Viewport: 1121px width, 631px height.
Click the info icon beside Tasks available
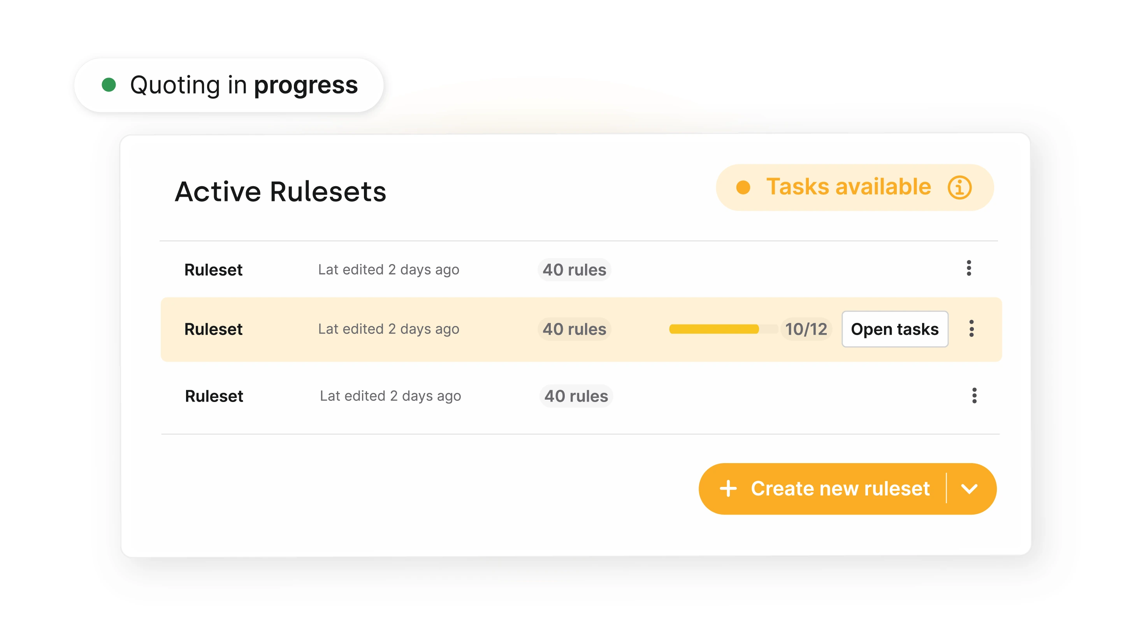pyautogui.click(x=959, y=188)
